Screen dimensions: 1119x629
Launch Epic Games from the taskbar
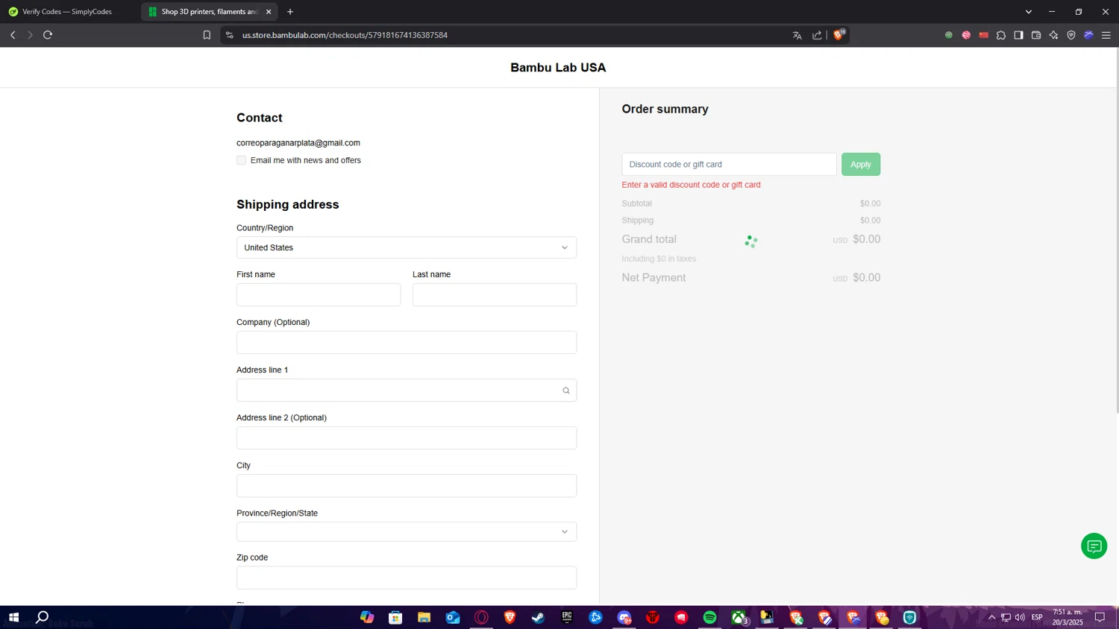coord(567,617)
